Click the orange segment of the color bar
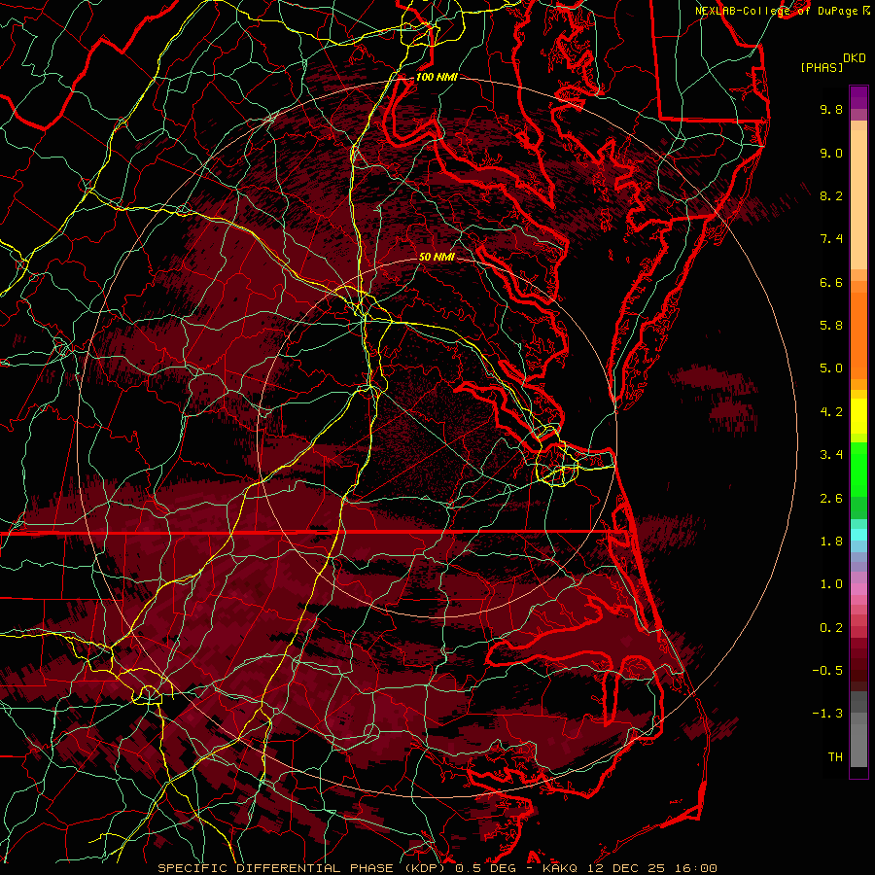 pyautogui.click(x=858, y=330)
